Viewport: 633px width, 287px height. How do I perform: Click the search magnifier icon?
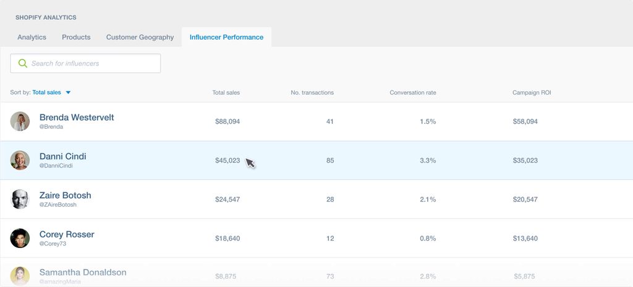[23, 63]
